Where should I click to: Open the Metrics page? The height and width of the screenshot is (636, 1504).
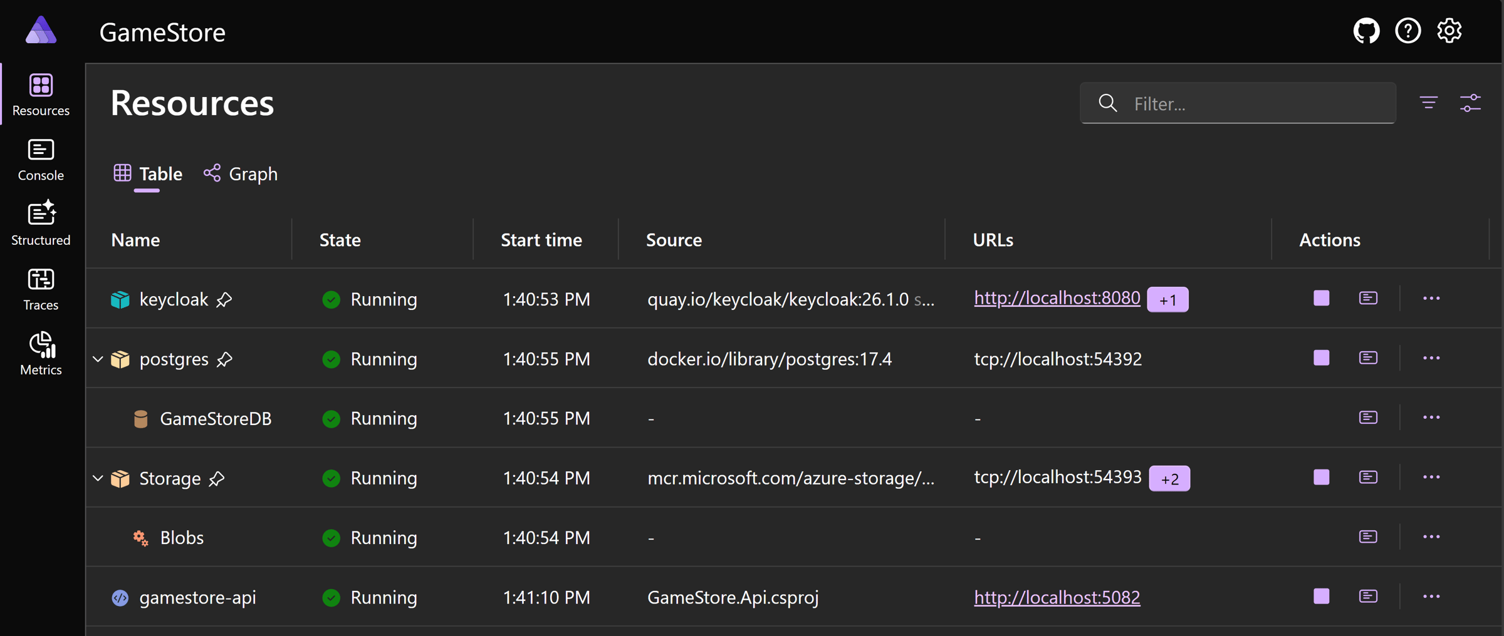point(41,354)
